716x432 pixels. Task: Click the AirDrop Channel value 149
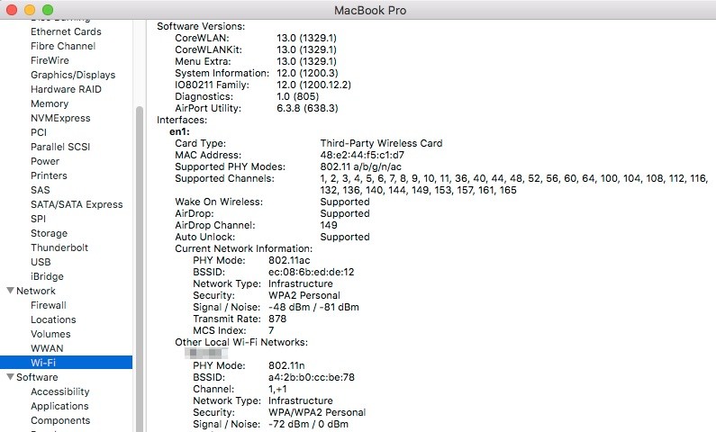pyautogui.click(x=329, y=225)
